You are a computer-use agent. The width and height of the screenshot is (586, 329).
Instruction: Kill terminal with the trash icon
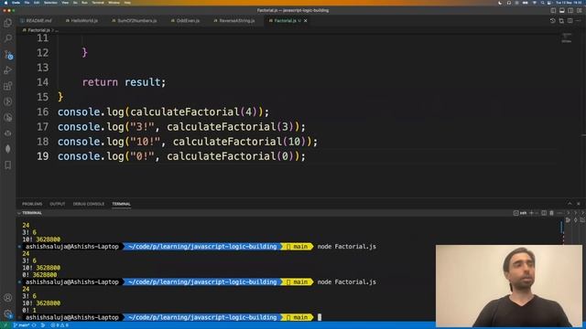pos(551,213)
